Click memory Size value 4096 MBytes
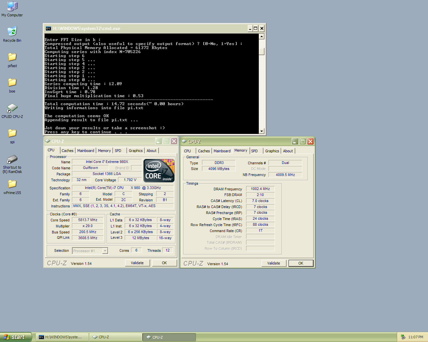Image resolution: width=428 pixels, height=342 pixels. click(219, 169)
